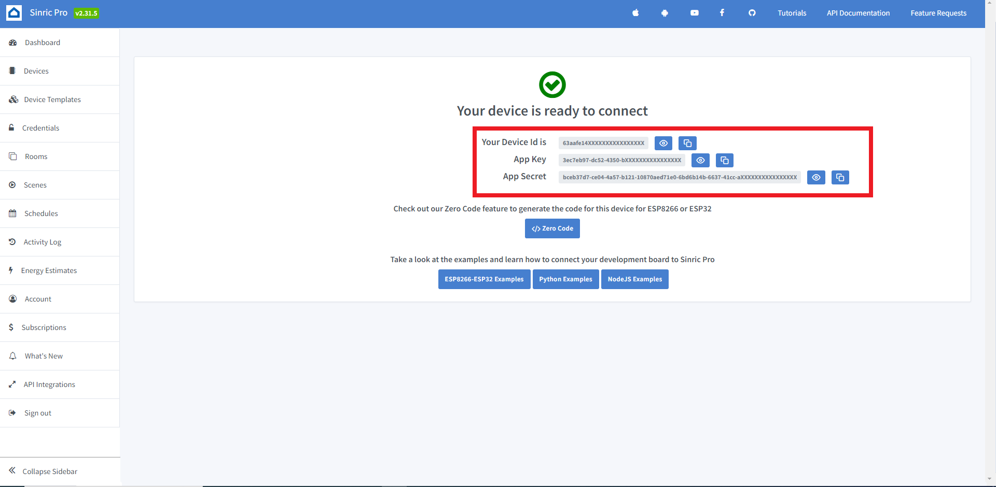Click the API Integrations arrows icon
Image resolution: width=996 pixels, height=487 pixels.
(x=12, y=384)
